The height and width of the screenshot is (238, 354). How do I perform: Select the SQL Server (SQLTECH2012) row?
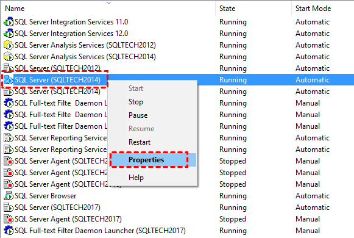(x=177, y=68)
